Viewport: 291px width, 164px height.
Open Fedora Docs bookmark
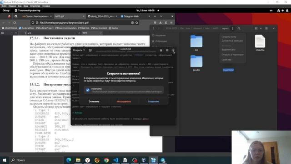27,28
